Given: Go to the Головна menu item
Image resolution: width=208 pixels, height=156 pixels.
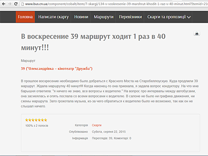Looking at the screenshot, I should click(x=25, y=17).
